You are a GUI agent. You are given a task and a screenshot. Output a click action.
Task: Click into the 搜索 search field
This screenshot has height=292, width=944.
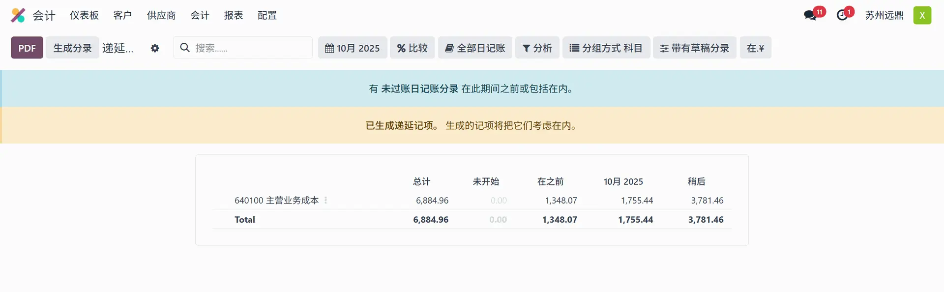pyautogui.click(x=251, y=48)
